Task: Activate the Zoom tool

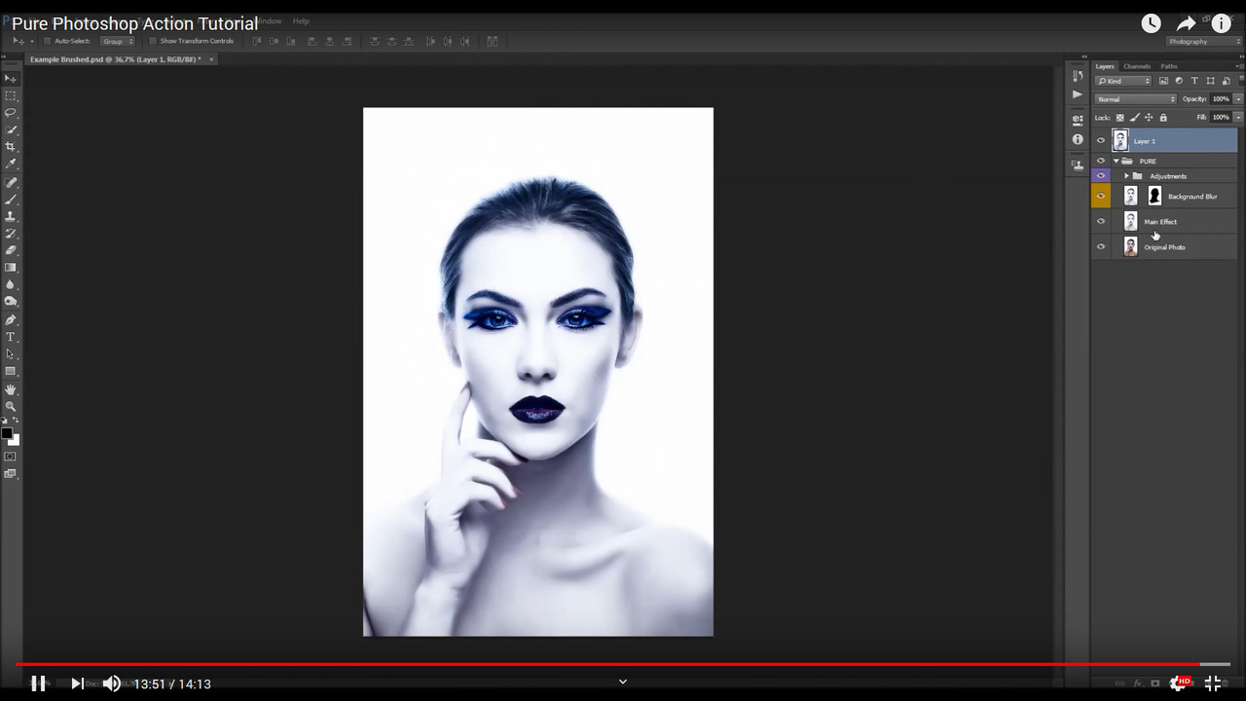Action: pos(11,406)
